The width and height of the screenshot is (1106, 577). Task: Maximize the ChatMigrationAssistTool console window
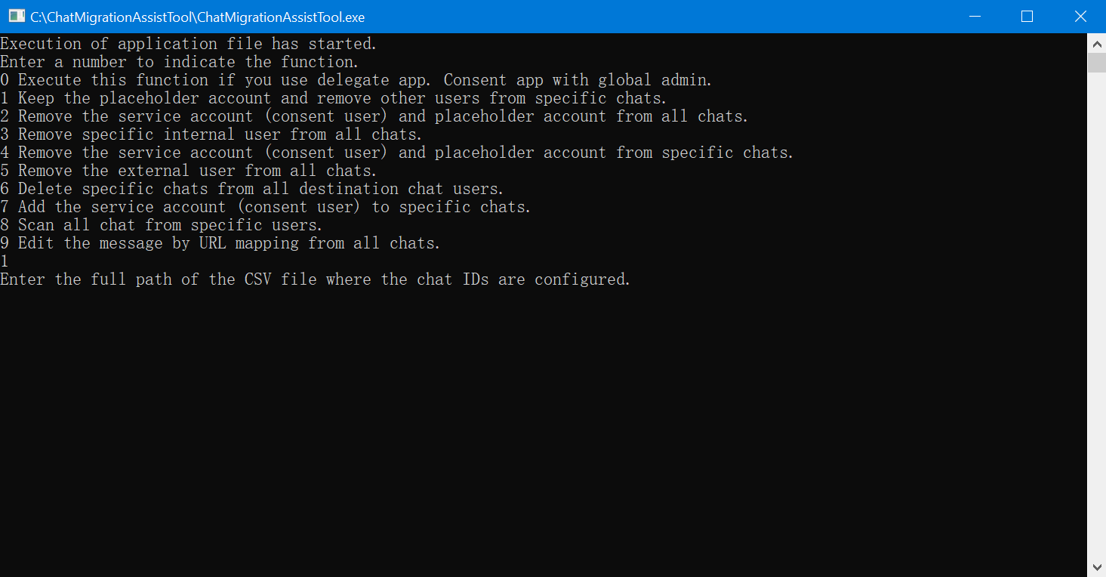point(1027,17)
